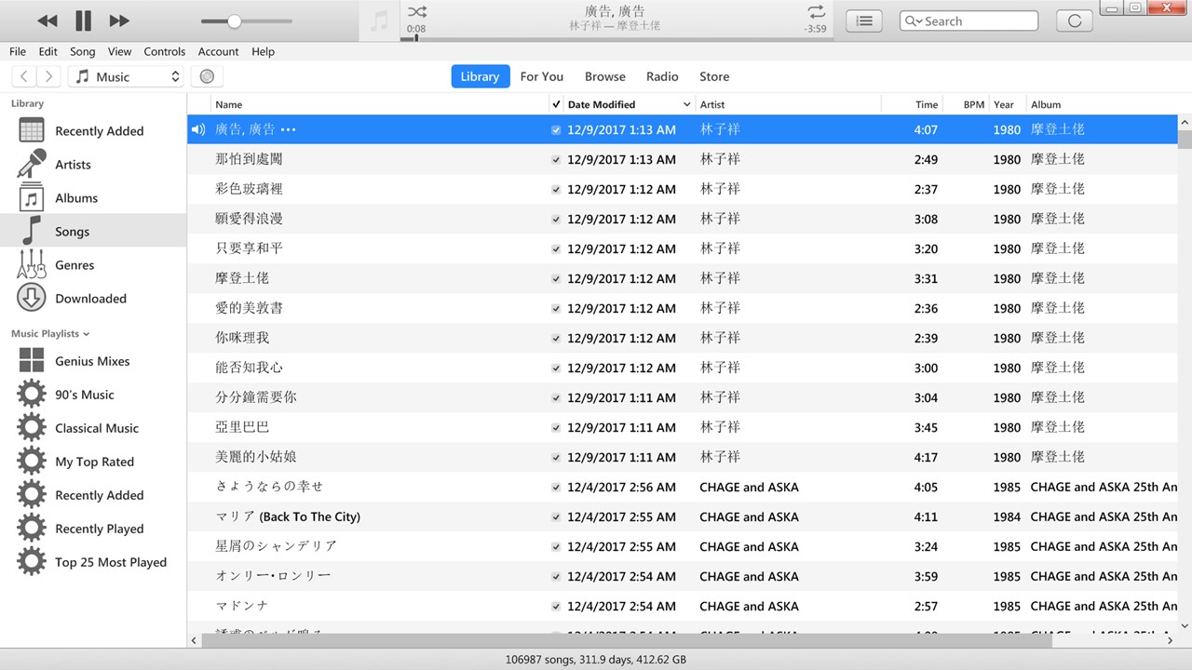Select the Library tab
Image resolution: width=1192 pixels, height=670 pixels.
click(x=480, y=76)
